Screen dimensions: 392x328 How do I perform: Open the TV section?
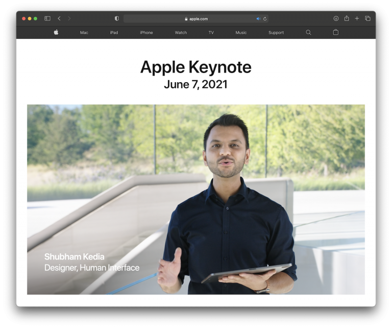click(x=211, y=33)
